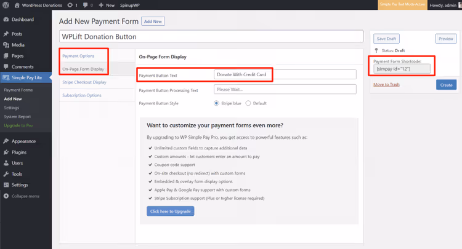The image size is (462, 249).
Task: Click the Posts menu label
Action: coord(17,34)
